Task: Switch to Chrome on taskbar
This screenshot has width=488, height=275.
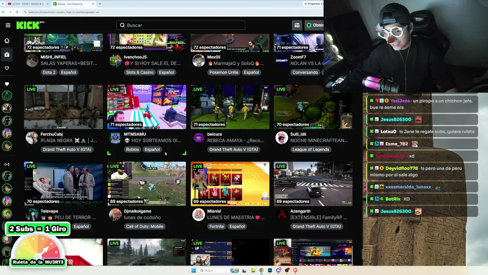Action: coord(261,270)
